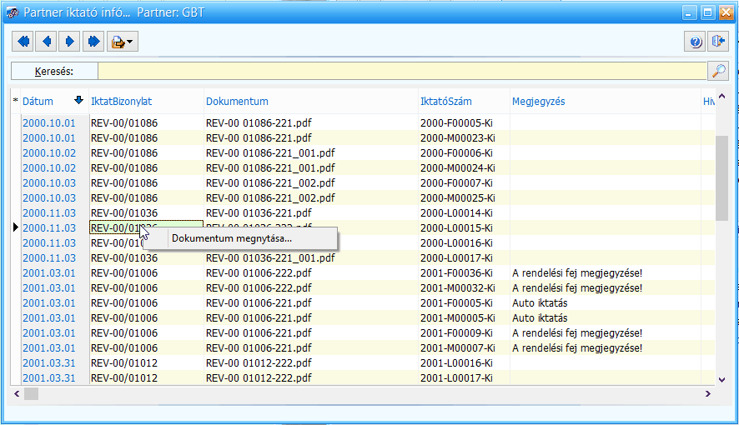Open the export/print dropdown button
Viewport: 739px width, 425px height.
122,42
